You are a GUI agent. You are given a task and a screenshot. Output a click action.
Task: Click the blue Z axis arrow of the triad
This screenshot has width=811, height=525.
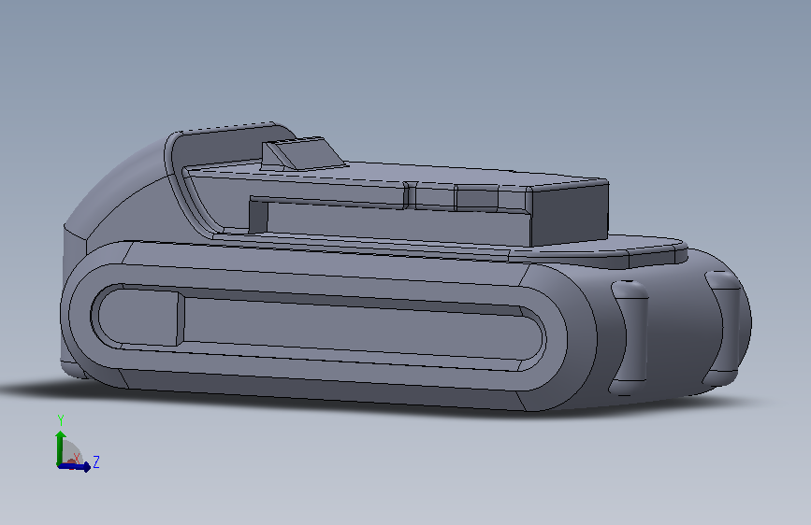[75, 466]
